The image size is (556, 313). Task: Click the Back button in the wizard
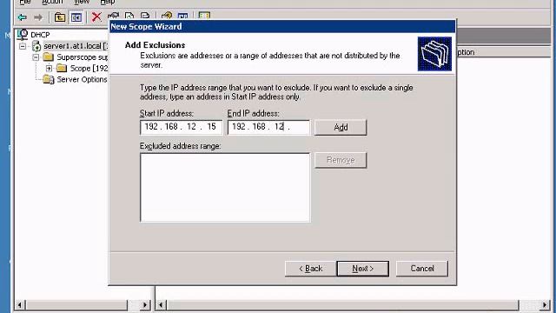pos(310,269)
